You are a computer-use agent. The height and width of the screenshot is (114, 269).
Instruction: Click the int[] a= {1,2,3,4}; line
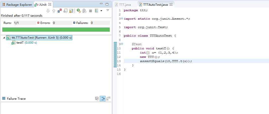tap(159, 53)
